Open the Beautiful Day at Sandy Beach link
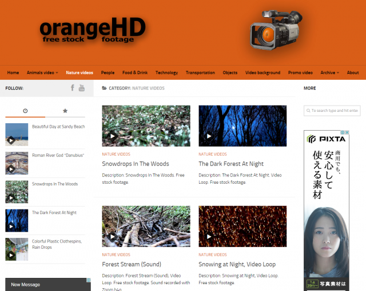366x291 pixels. 58,127
